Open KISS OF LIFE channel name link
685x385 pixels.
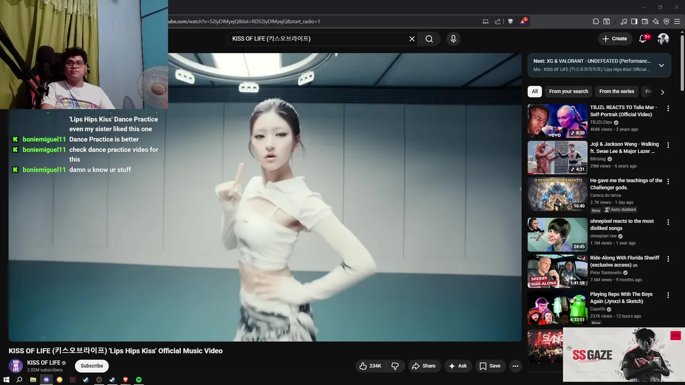[44, 363]
